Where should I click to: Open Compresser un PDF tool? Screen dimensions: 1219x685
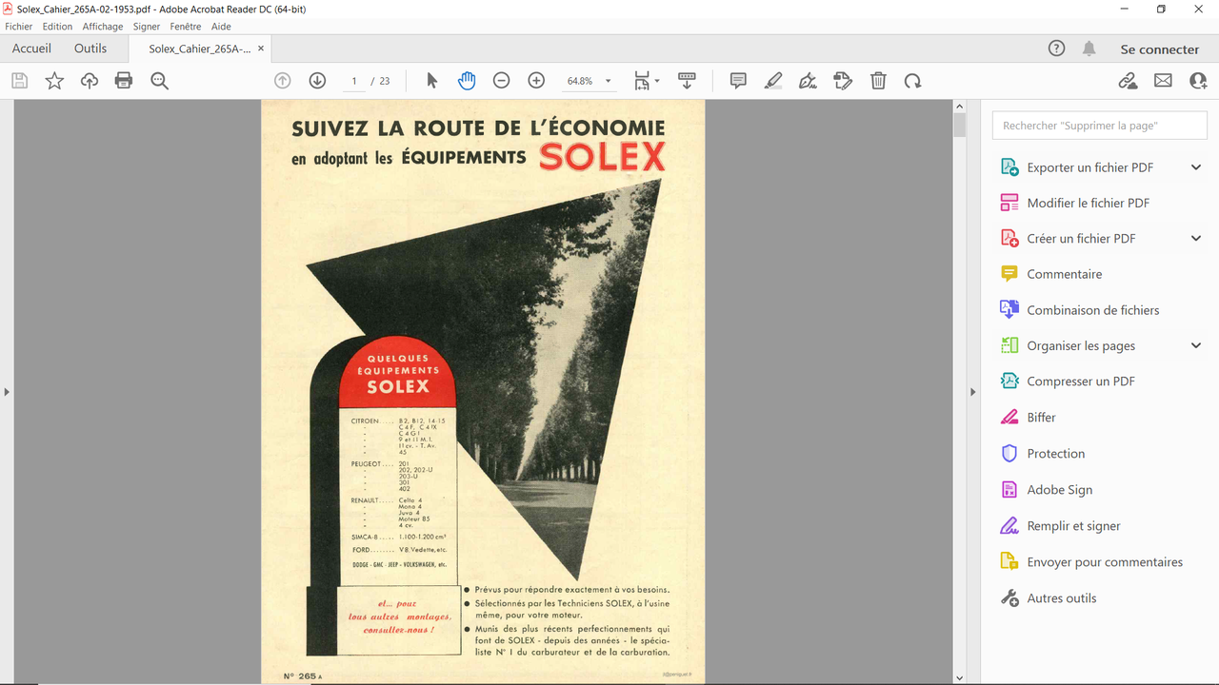[1081, 382]
